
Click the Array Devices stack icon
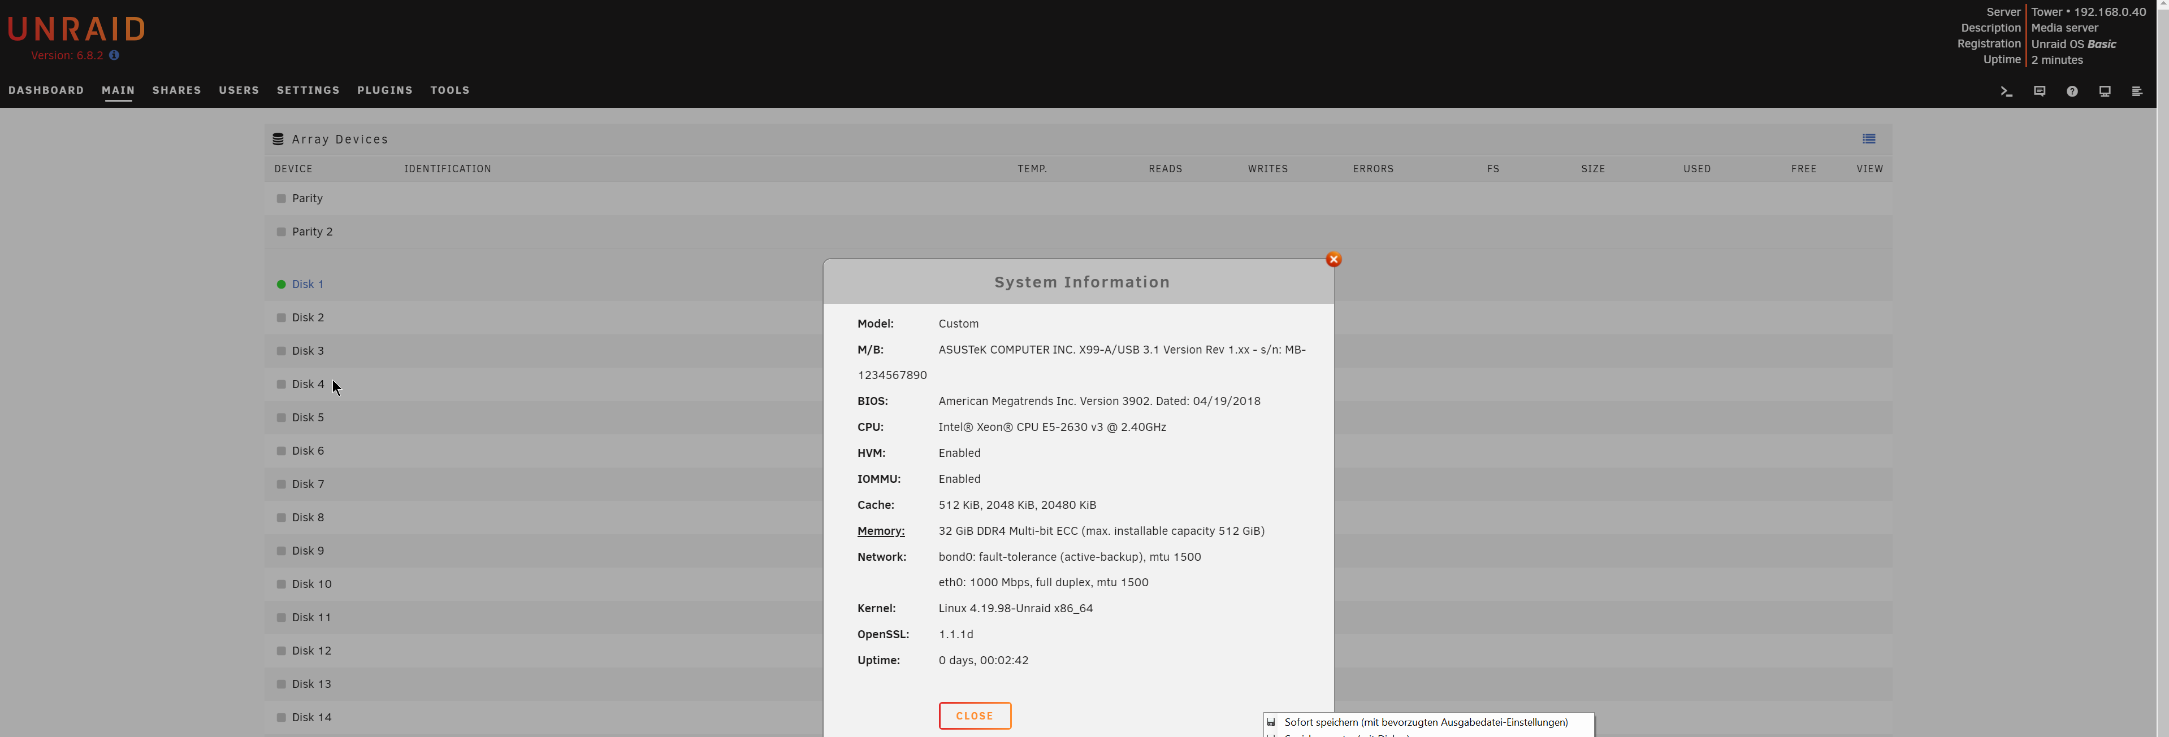click(278, 139)
